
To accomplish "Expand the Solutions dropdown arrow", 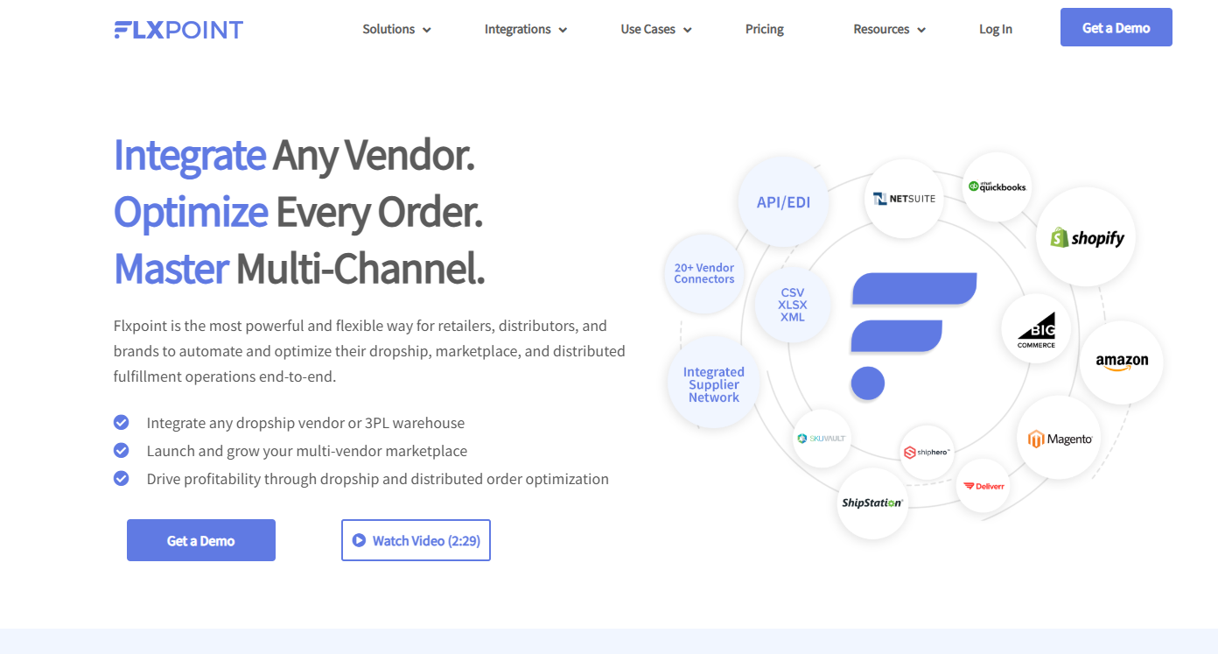I will coord(427,30).
